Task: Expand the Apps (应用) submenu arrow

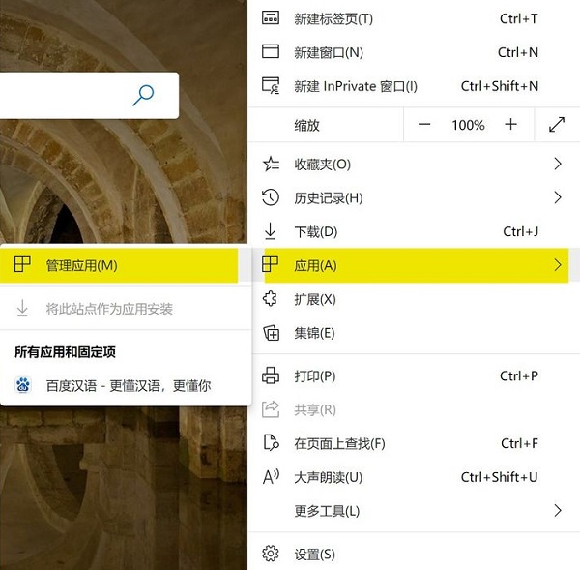Action: [558, 265]
